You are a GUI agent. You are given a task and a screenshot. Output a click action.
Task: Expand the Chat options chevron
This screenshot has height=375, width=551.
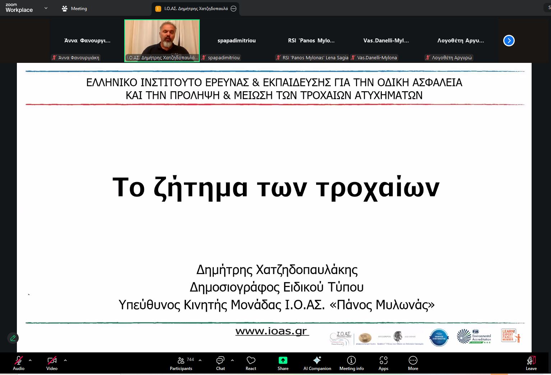(x=232, y=360)
